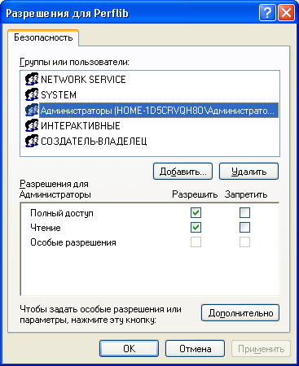Image resolution: width=299 pixels, height=366 pixels.
Task: Close the Perflib permissions dialog
Action: click(x=286, y=13)
